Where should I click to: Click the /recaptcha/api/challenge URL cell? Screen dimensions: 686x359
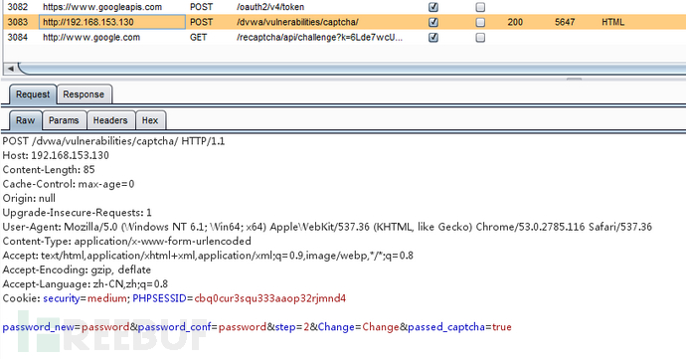click(319, 37)
